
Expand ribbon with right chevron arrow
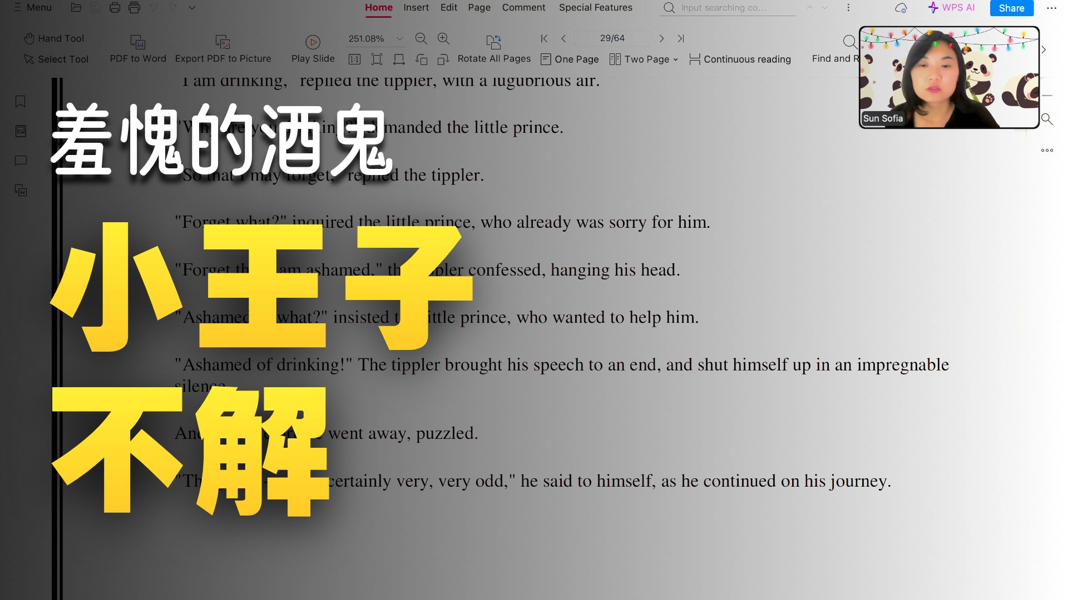pos(1044,49)
